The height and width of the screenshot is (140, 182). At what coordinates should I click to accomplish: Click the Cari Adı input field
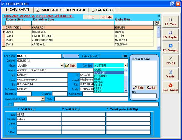[x=72, y=61]
